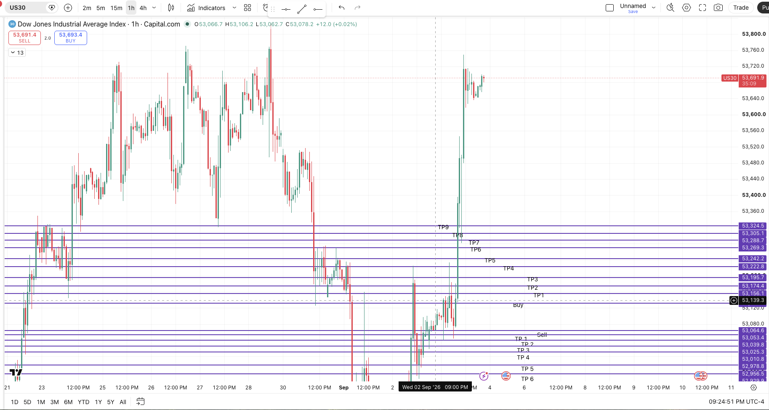Set the date range to 1D
The height and width of the screenshot is (410, 769).
(15, 402)
